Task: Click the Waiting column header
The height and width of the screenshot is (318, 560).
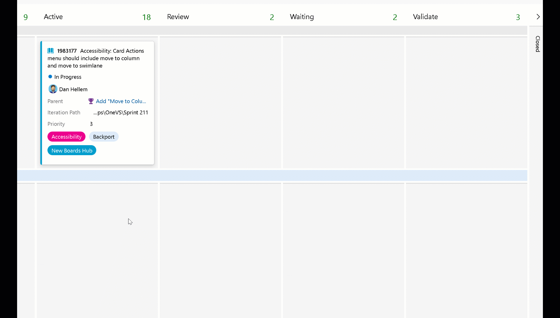Action: (302, 17)
